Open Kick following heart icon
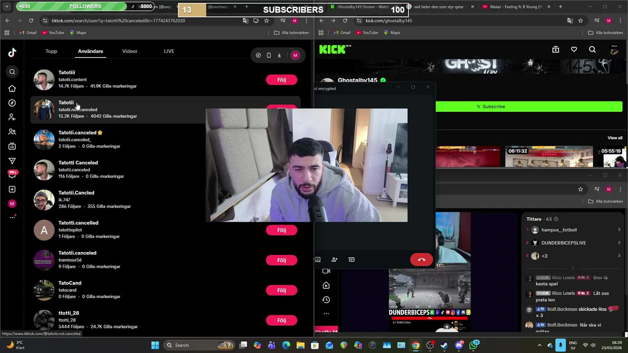The image size is (628, 353). pos(574,50)
